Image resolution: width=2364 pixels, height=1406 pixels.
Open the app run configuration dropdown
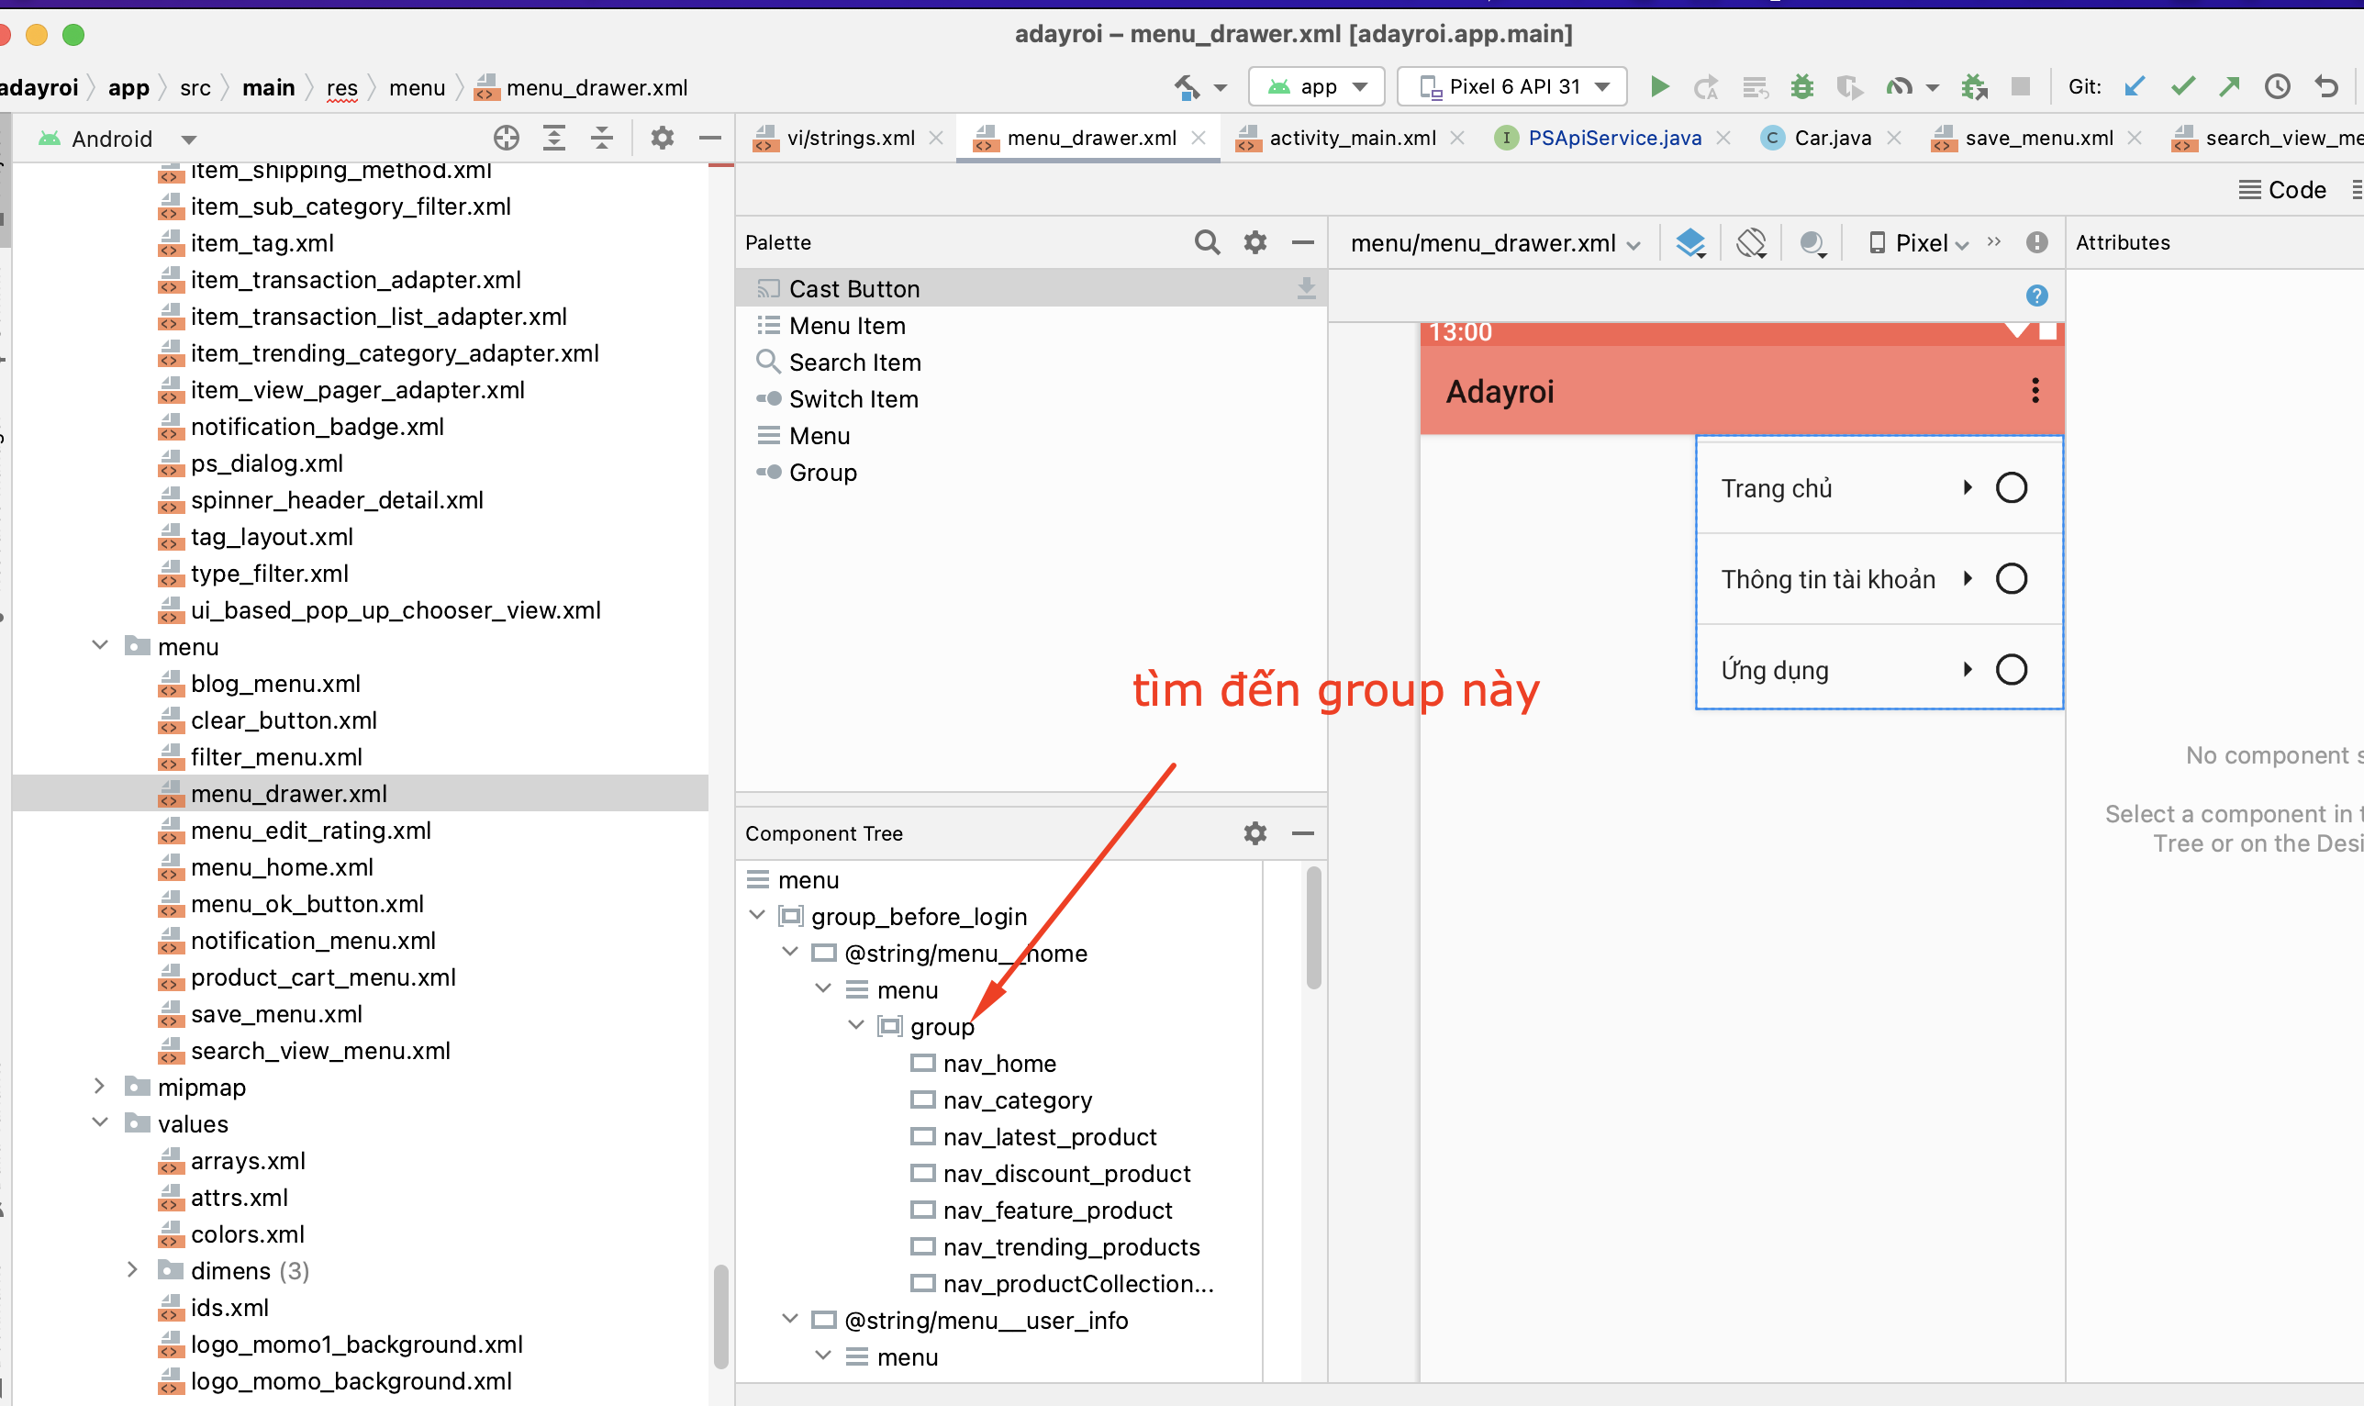tap(1317, 87)
